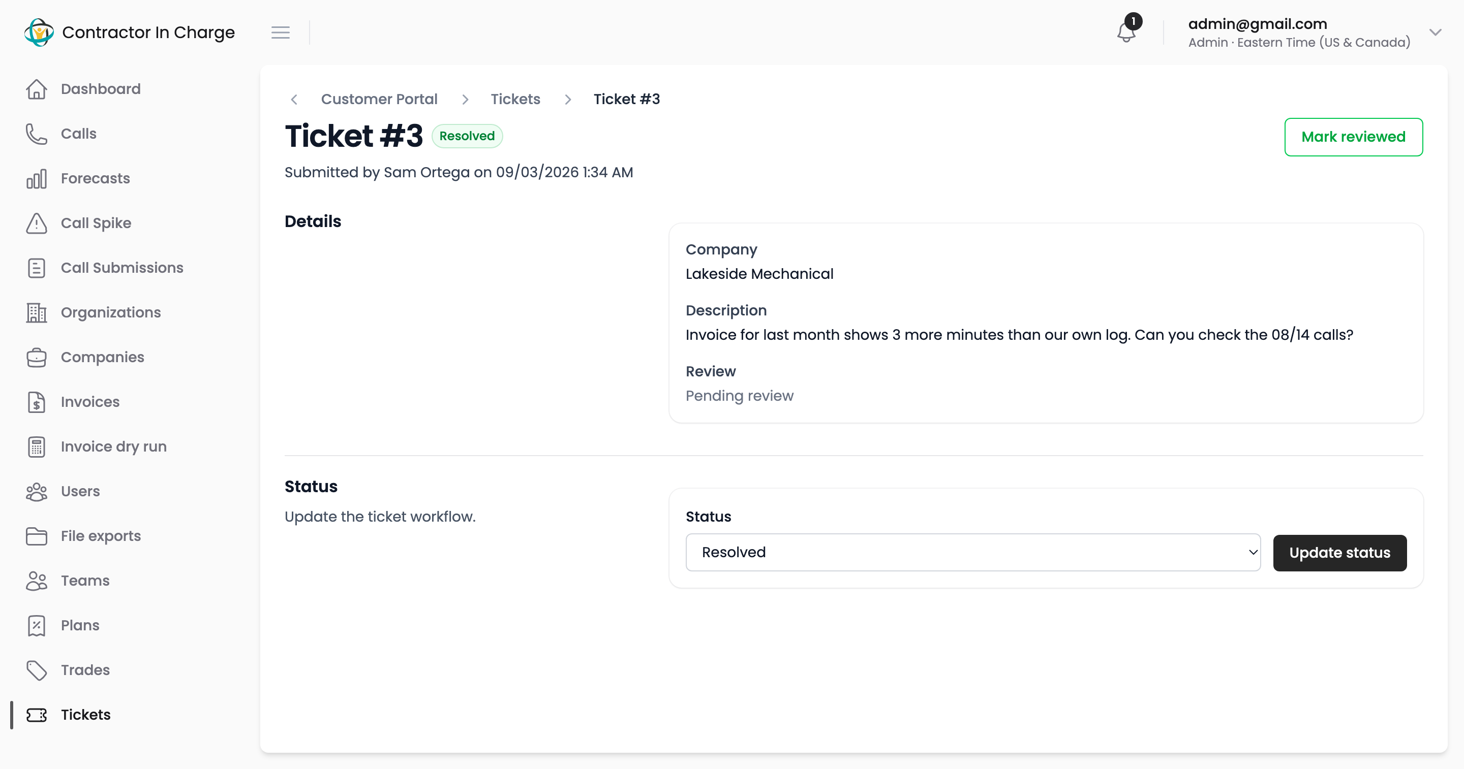The width and height of the screenshot is (1464, 769).
Task: Navigate to Call Submissions in sidebar
Action: click(x=122, y=268)
